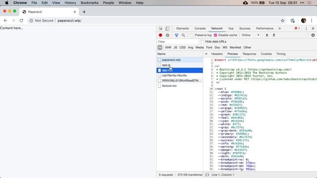Open the Chrome three-dot menu
This screenshot has width=317, height=178.
(312, 21)
